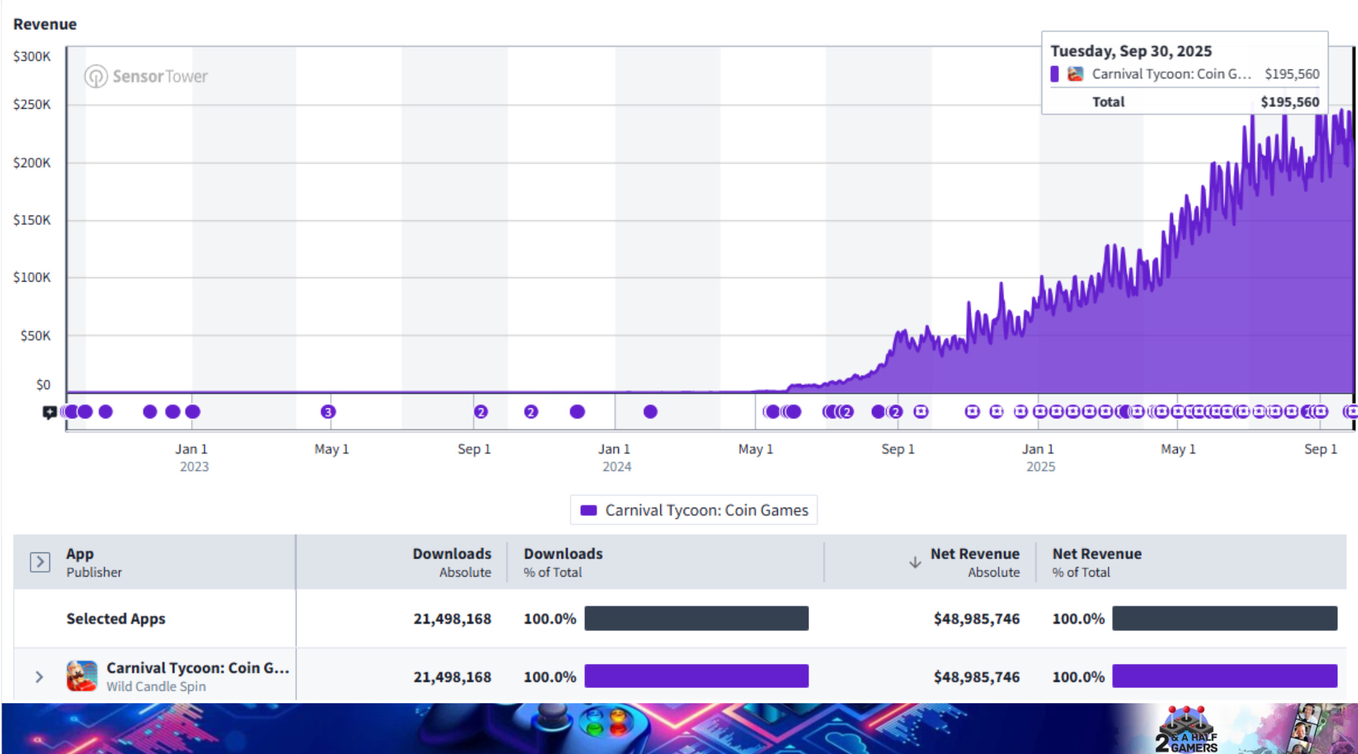This screenshot has height=754, width=1358.
Task: Select the Selected Apps summary row
Action: point(116,619)
